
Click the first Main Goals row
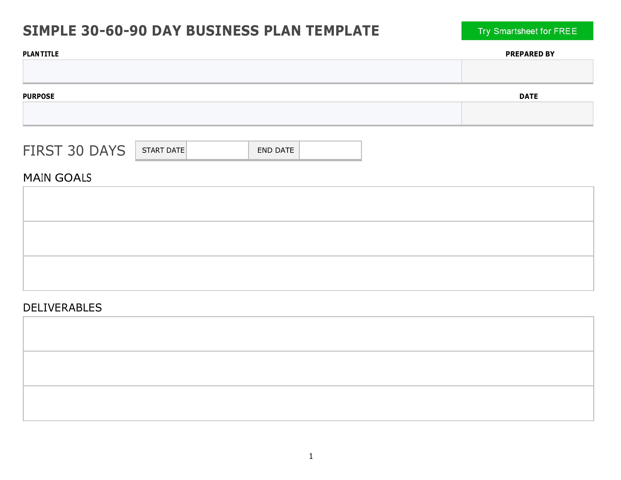[308, 204]
